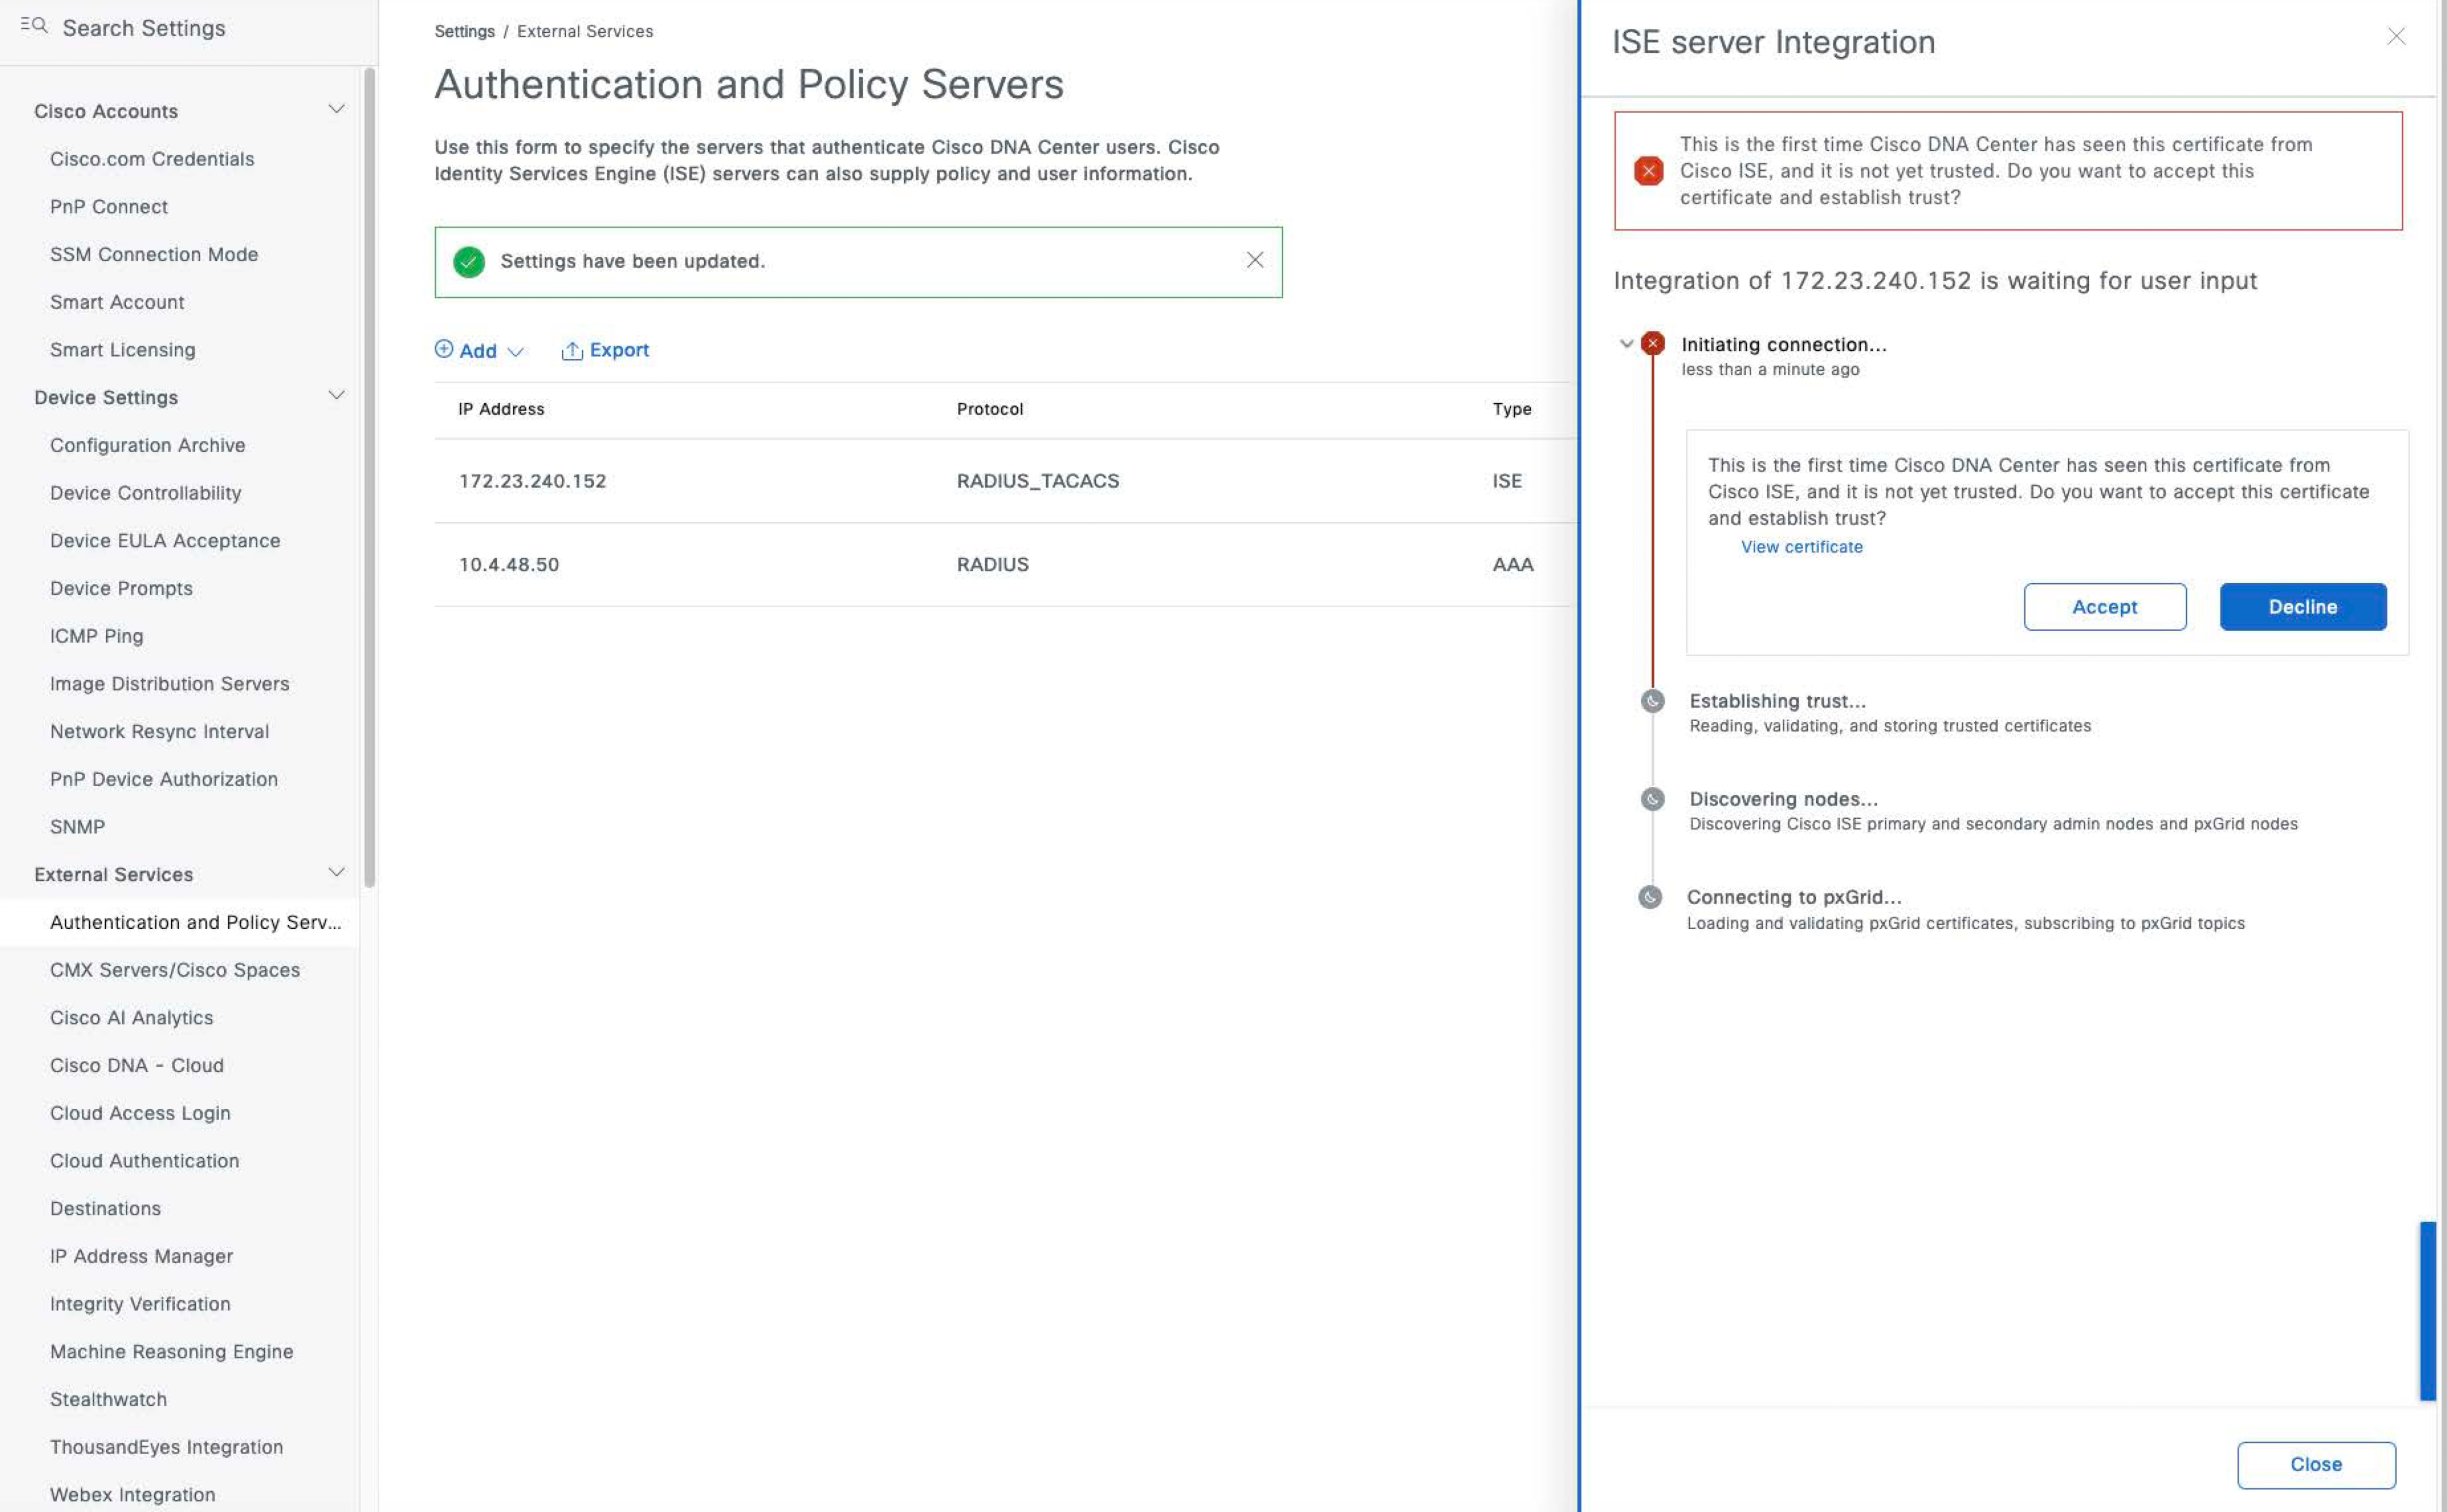Click the Export upload icon

571,350
